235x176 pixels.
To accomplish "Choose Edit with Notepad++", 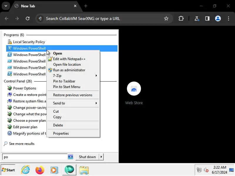I will click(x=73, y=59).
